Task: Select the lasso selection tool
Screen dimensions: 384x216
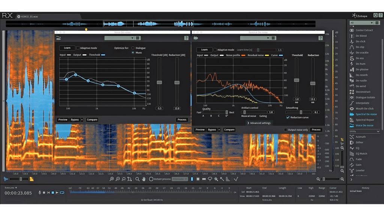Action: 210,179
